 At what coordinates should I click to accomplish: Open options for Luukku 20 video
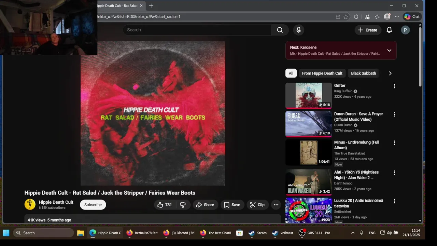394,201
